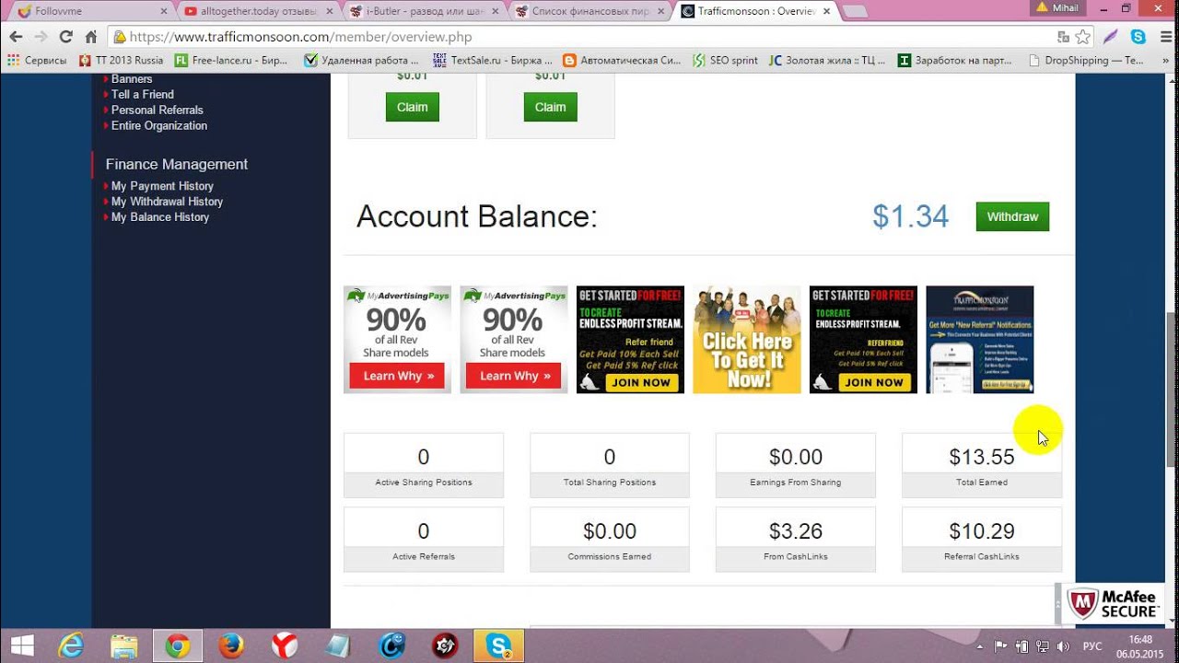Open Tell a Friend link
The image size is (1179, 663).
tap(142, 94)
